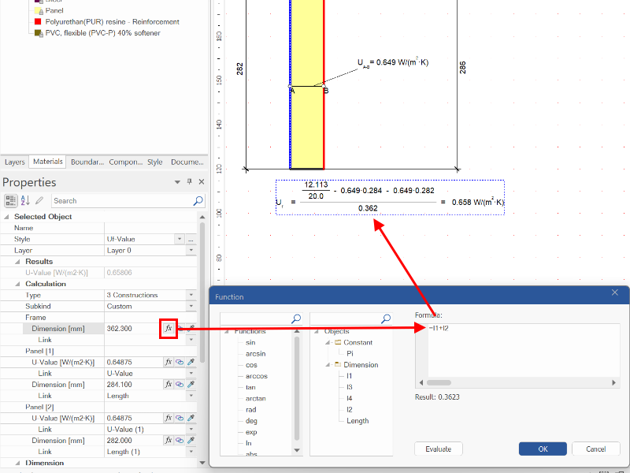The height and width of the screenshot is (473, 630).
Task: Open the Subkind Custom dropdown
Action: [191, 306]
